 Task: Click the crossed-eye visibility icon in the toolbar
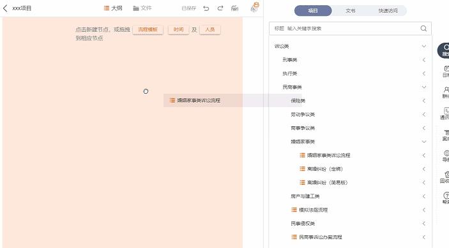coord(234,8)
